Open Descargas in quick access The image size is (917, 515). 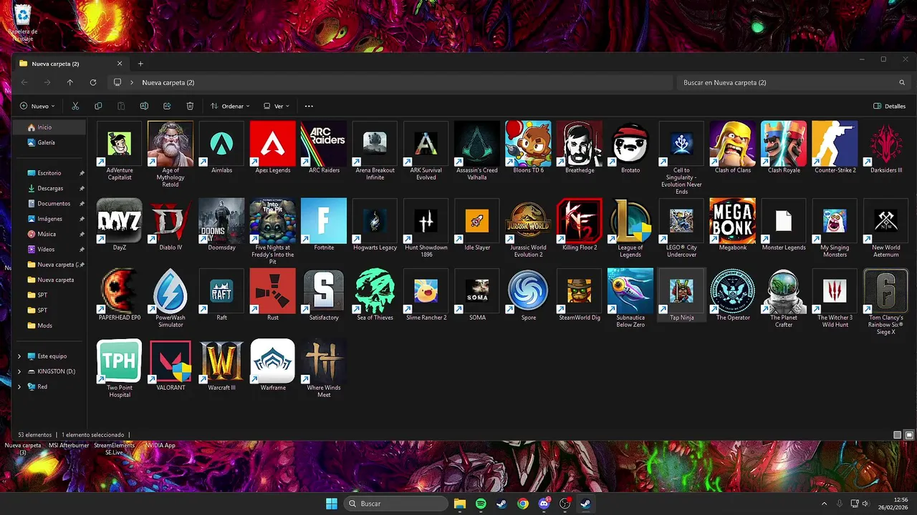coord(49,188)
